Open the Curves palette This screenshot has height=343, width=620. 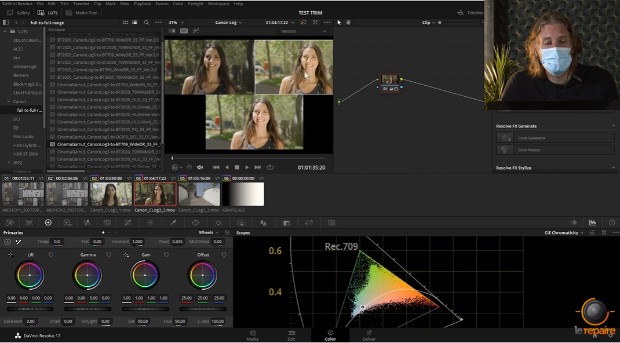pyautogui.click(x=127, y=222)
